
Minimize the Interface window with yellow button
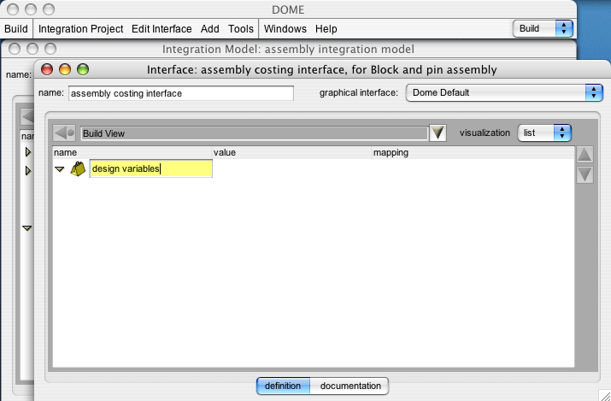(65, 69)
